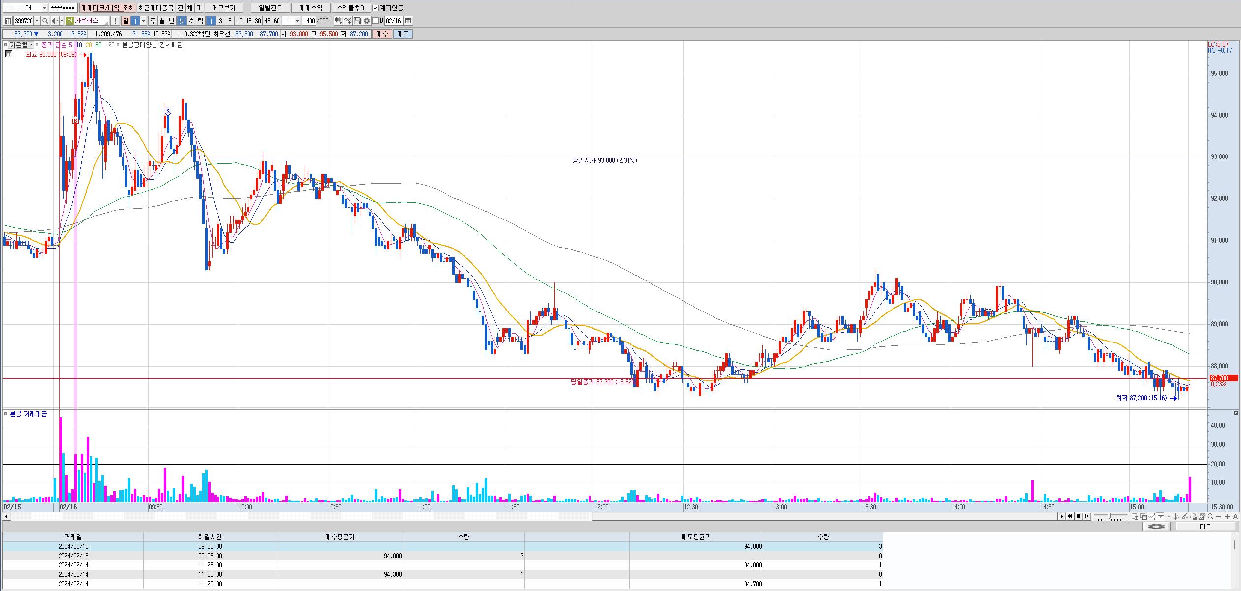Image resolution: width=1241 pixels, height=591 pixels.
Task: Click the red 매수 buy button
Action: [382, 34]
